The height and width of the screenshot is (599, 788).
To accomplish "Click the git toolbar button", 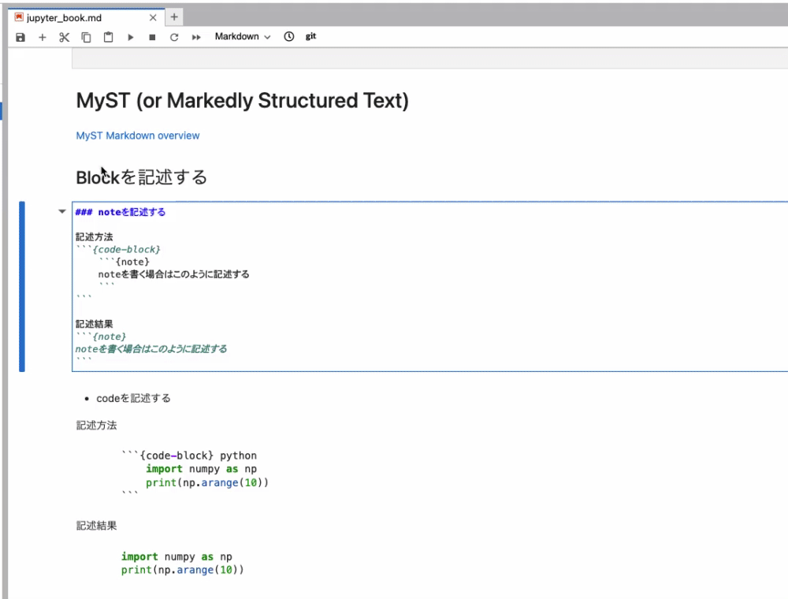I will (x=310, y=36).
